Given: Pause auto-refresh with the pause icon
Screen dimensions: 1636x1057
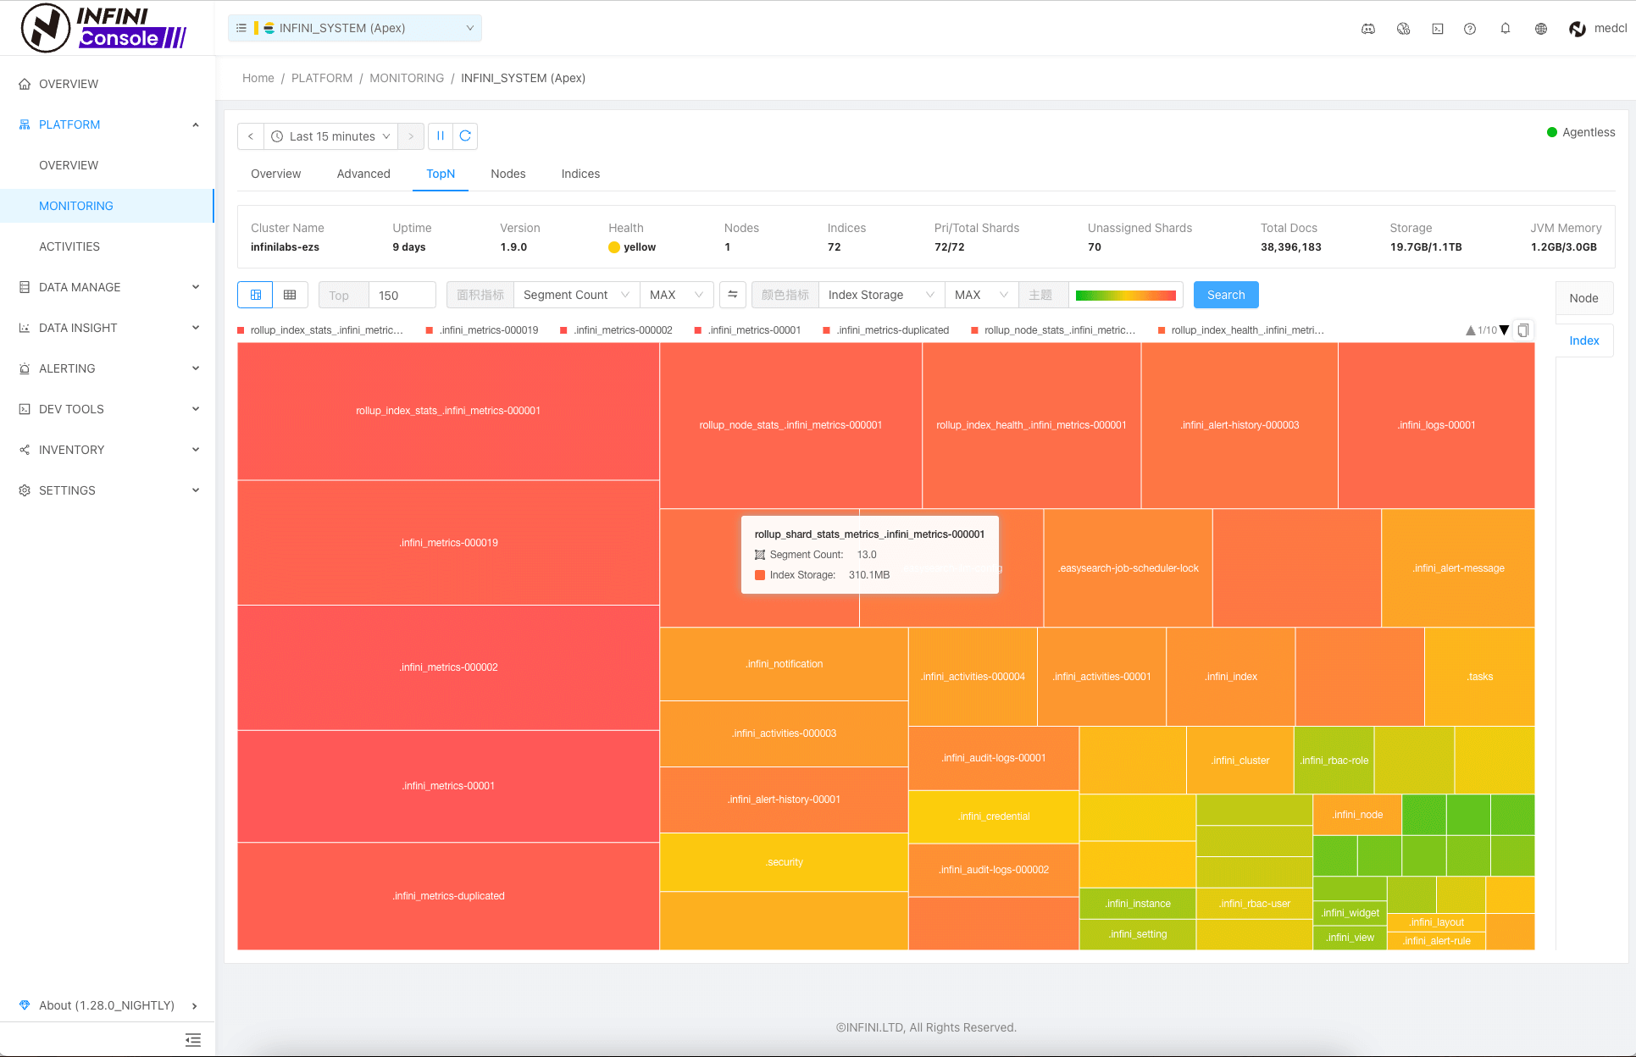Looking at the screenshot, I should pyautogui.click(x=441, y=136).
